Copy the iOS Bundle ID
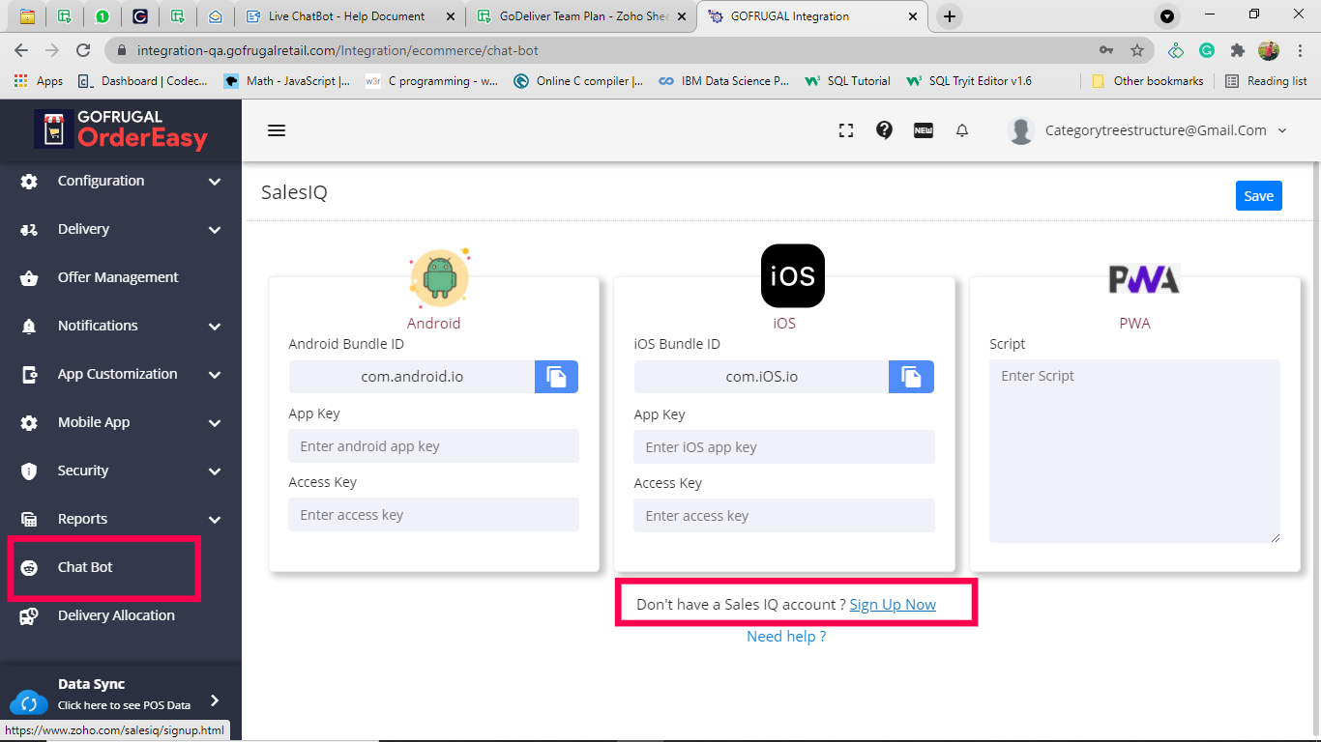Viewport: 1321px width, 742px height. click(911, 377)
